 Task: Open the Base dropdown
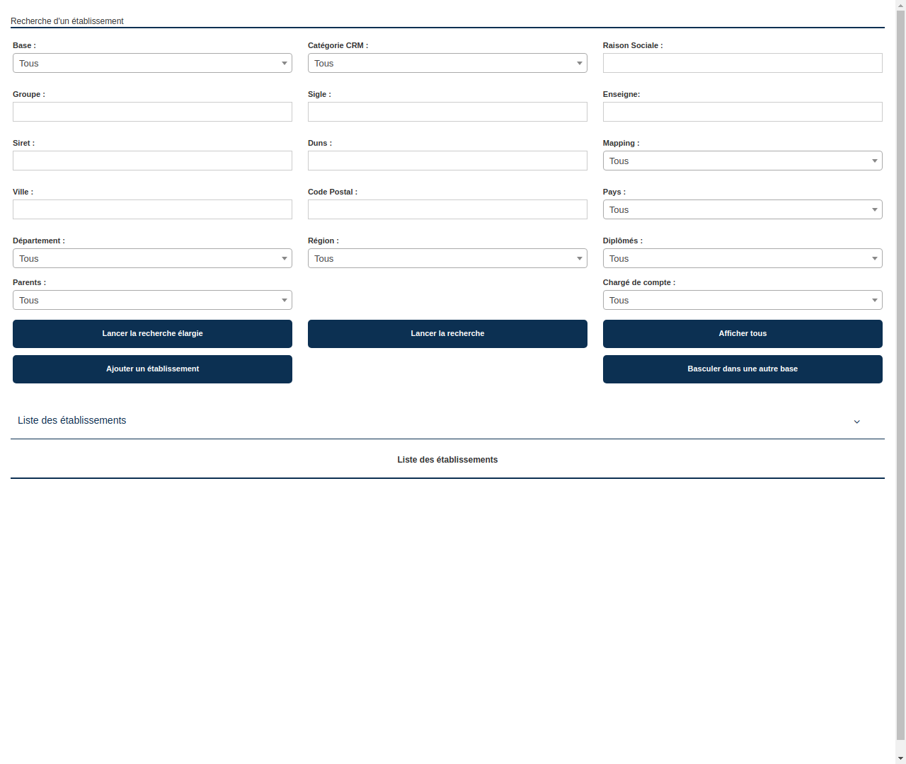[152, 63]
